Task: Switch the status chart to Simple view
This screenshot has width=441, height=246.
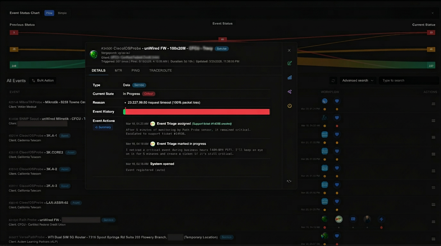Action: click(x=62, y=13)
